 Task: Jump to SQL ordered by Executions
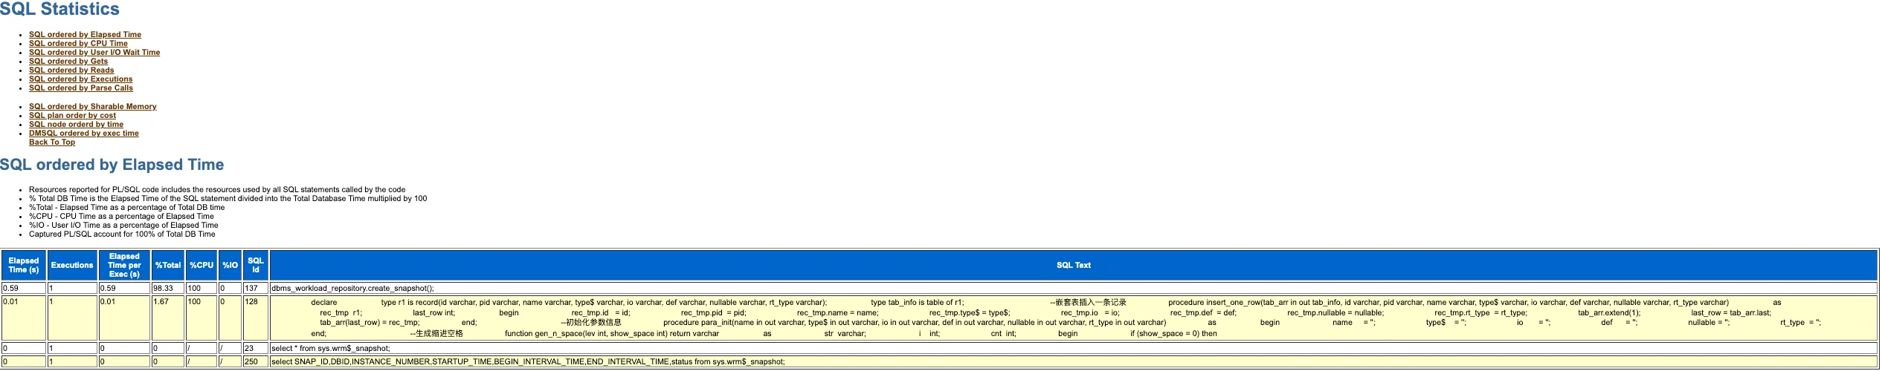coord(80,79)
